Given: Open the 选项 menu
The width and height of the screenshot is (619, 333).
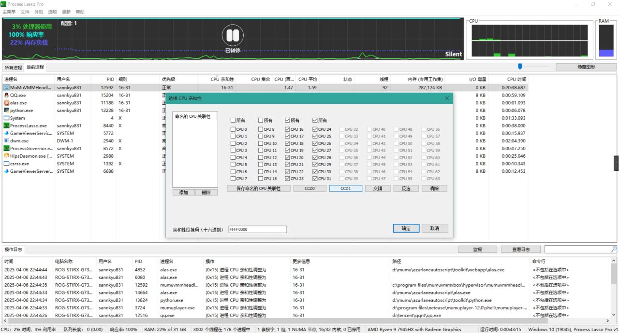Looking at the screenshot, I should [x=52, y=12].
